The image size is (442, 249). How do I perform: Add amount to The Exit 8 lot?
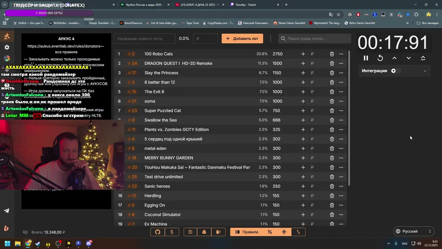[303, 92]
